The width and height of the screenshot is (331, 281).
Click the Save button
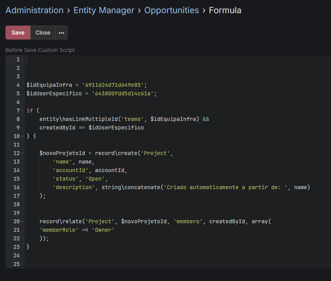[x=18, y=33]
